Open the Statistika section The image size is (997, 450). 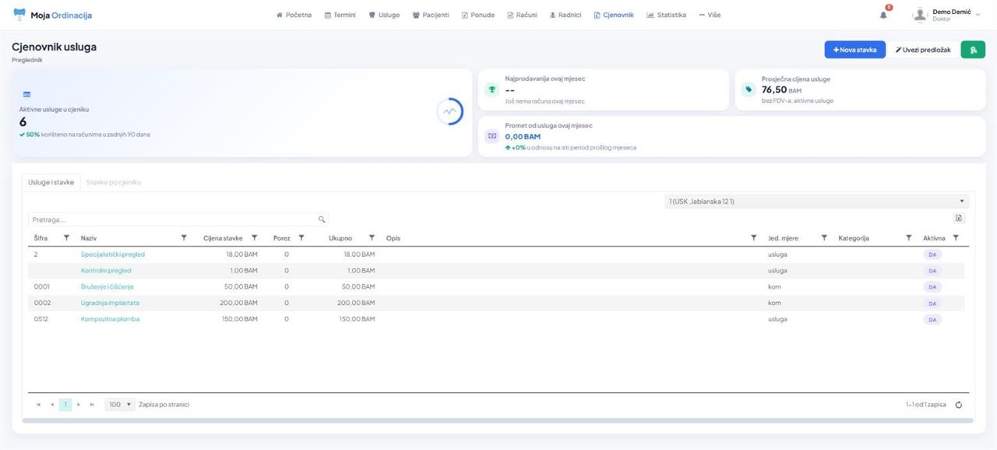coord(667,15)
